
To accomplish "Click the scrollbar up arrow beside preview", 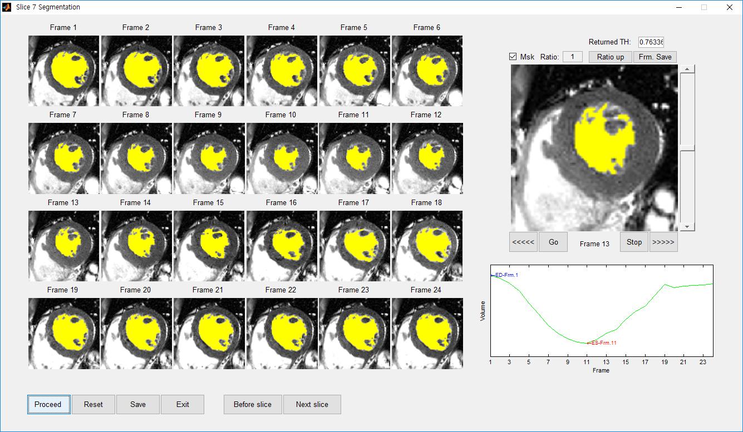I will click(687, 69).
